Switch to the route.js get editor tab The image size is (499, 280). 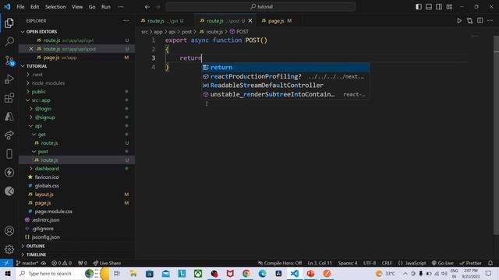tap(165, 21)
